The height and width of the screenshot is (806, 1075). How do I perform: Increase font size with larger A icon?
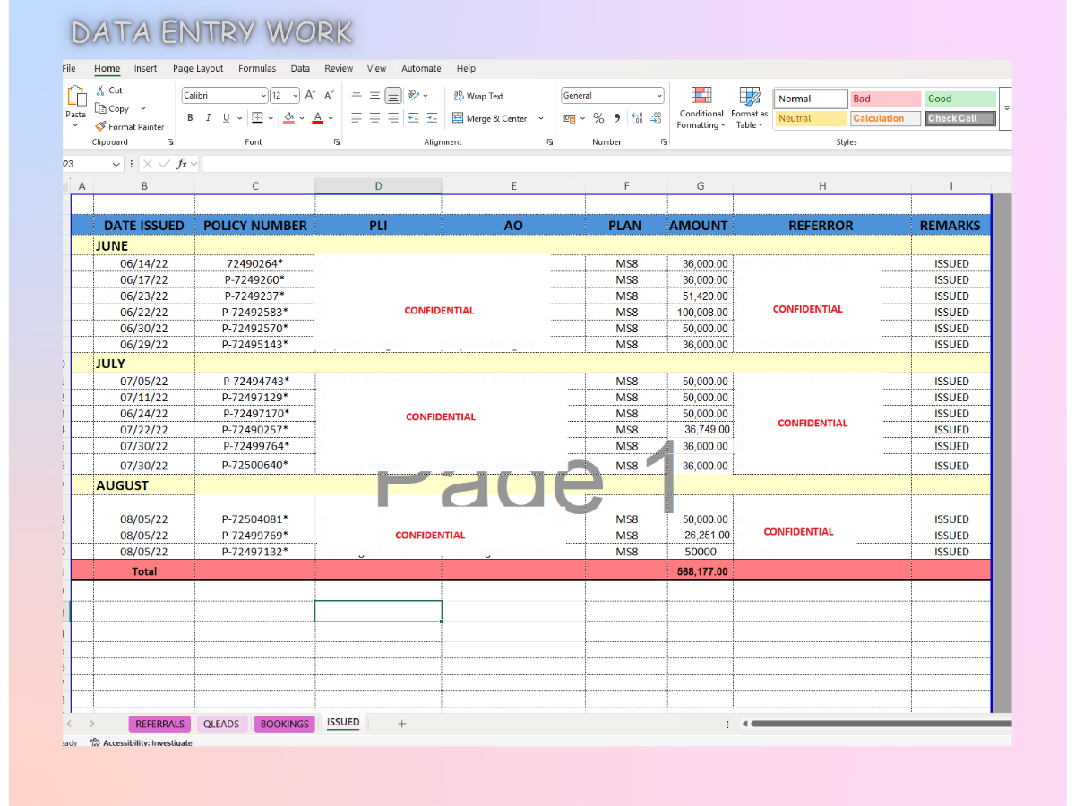(x=310, y=95)
